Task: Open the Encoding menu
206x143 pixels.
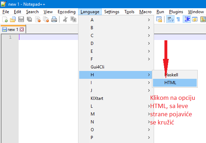Action: pyautogui.click(x=67, y=12)
